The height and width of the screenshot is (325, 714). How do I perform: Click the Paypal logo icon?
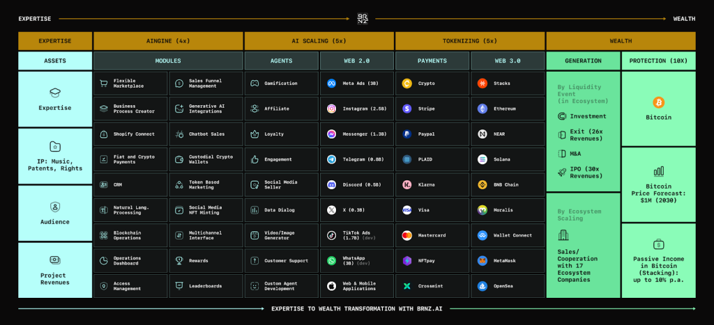(x=407, y=134)
